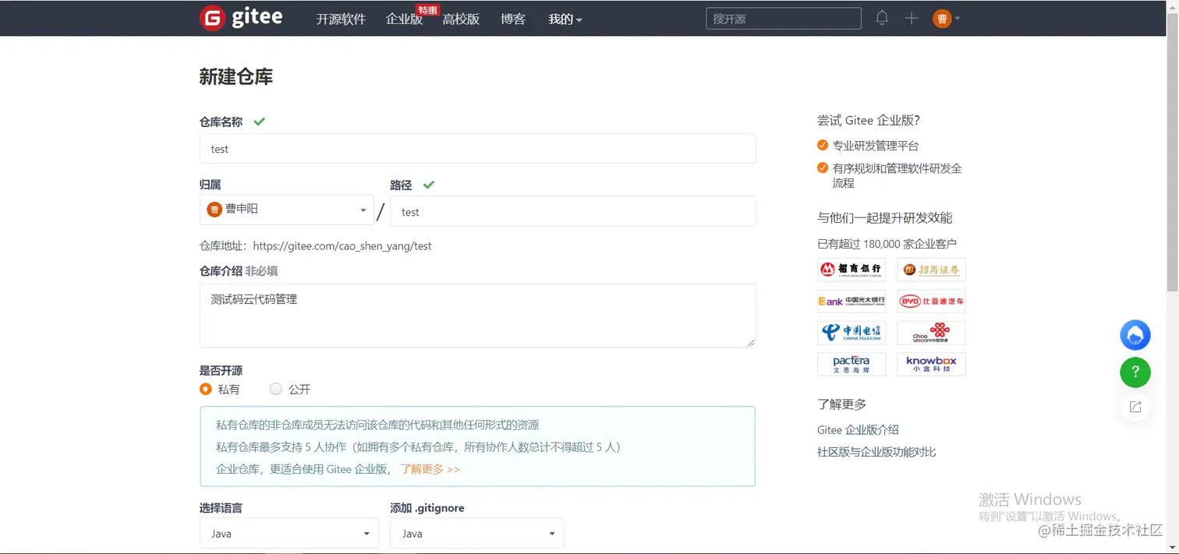1179x554 pixels.
Task: Click the 仓库介绍 text area
Action: pos(477,316)
